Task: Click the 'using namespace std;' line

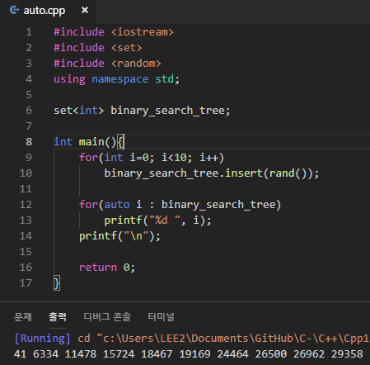Action: coord(117,79)
